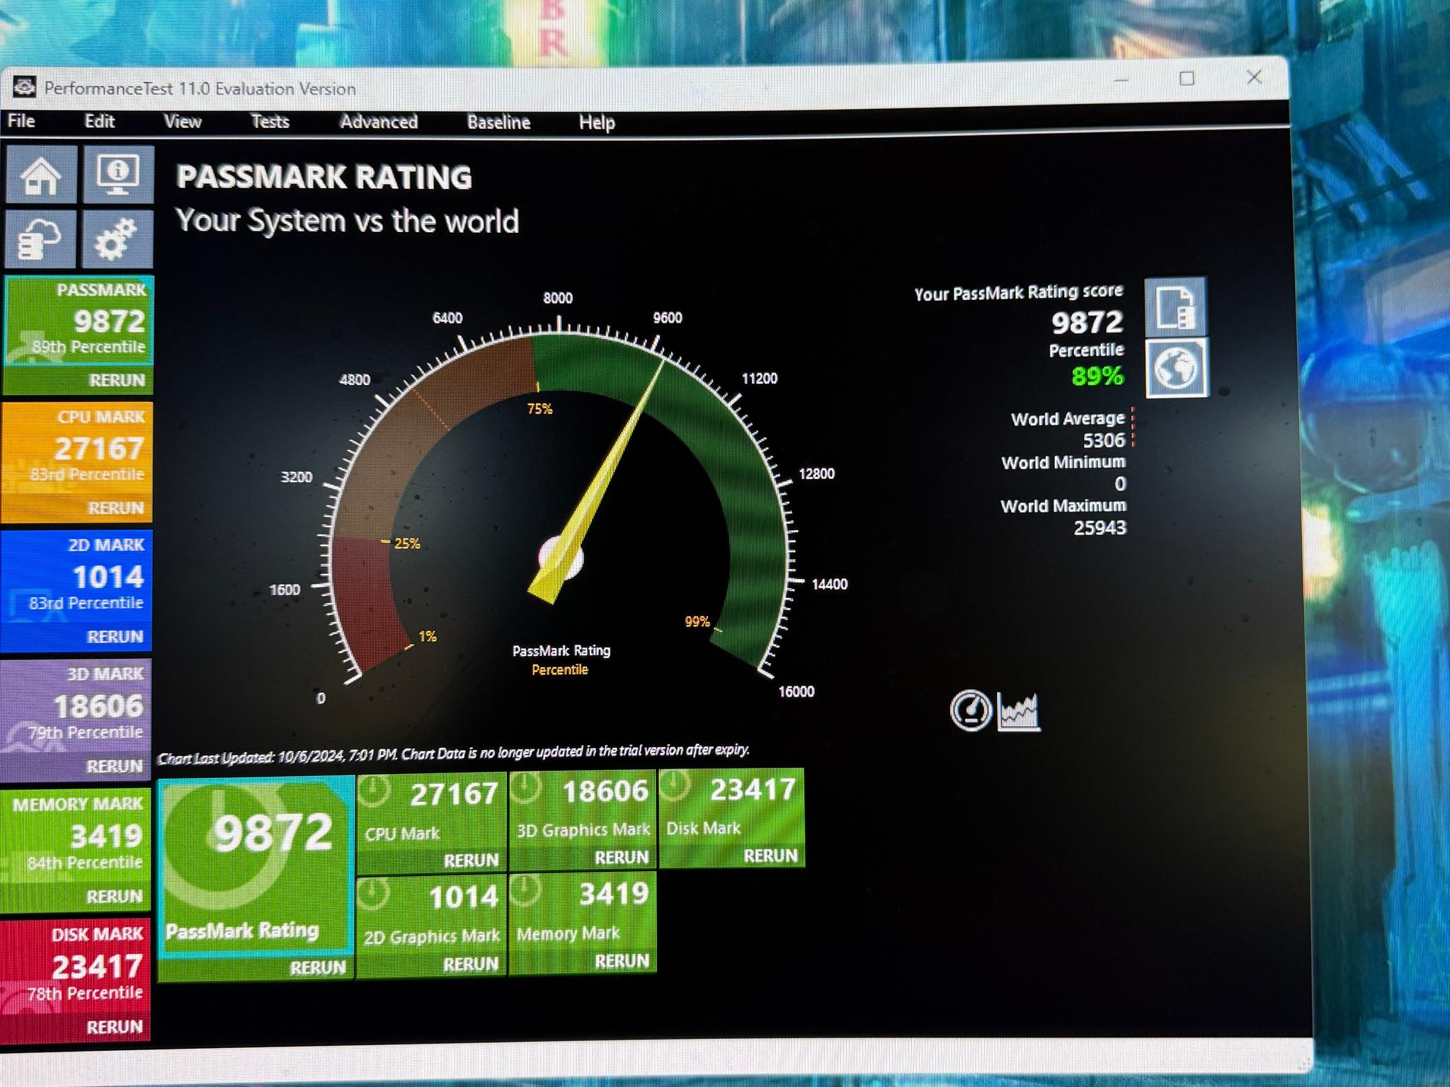Click the 75% marker on the gauge
The height and width of the screenshot is (1087, 1450).
pyautogui.click(x=540, y=408)
